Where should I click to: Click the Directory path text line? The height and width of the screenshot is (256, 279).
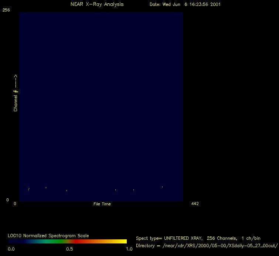coord(207,246)
